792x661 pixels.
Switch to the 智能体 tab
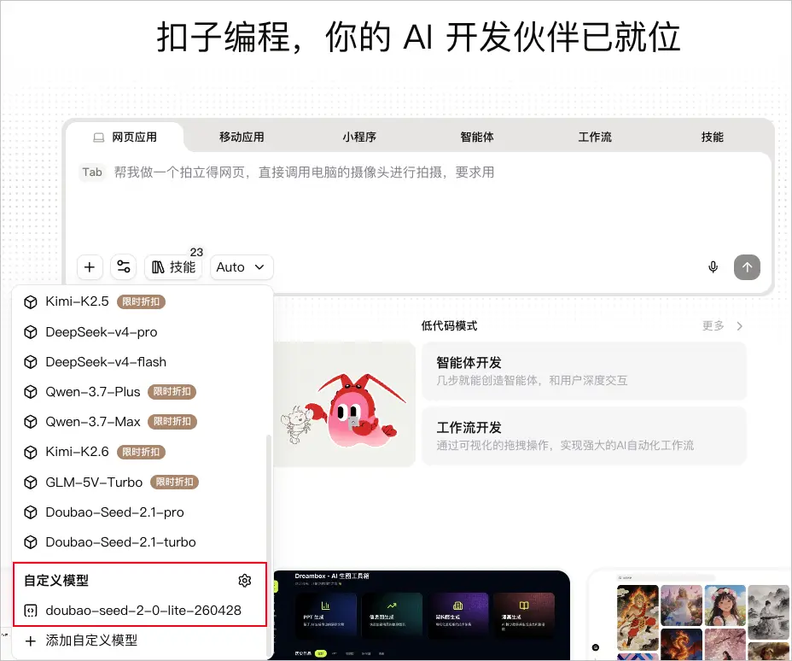point(477,137)
